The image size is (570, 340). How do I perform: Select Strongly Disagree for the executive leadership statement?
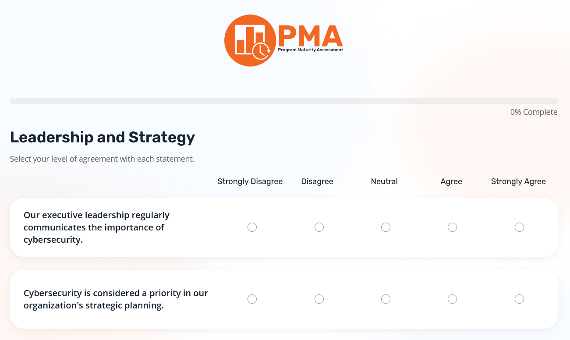point(252,227)
